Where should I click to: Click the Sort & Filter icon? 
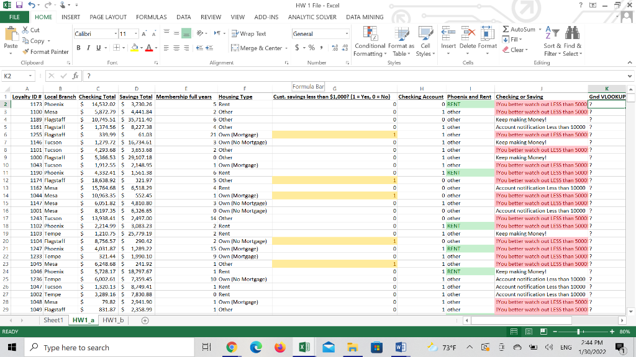[552, 34]
